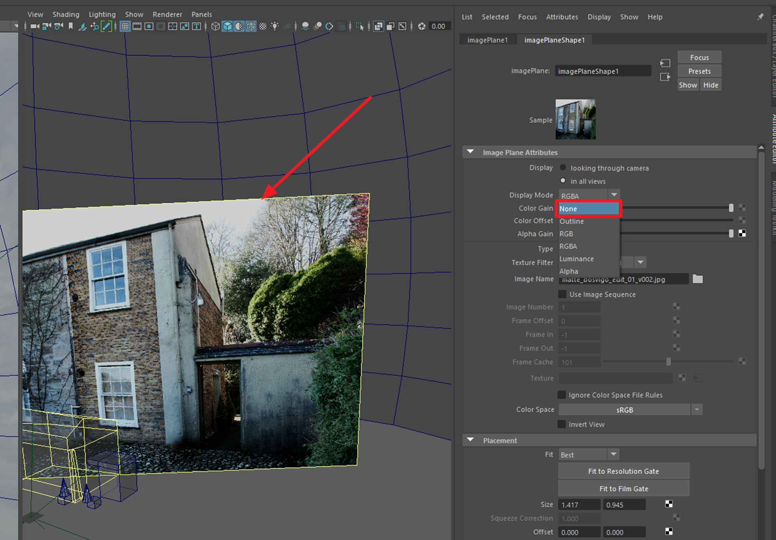This screenshot has height=540, width=776.
Task: Click Fit to Resolution Gate button
Action: click(623, 471)
